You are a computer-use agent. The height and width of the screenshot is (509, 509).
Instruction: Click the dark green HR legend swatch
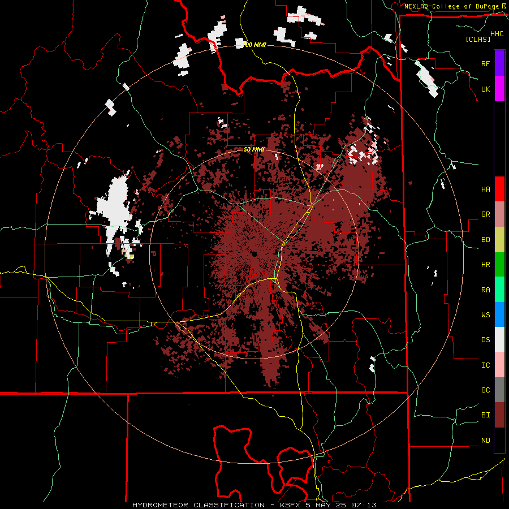click(499, 264)
